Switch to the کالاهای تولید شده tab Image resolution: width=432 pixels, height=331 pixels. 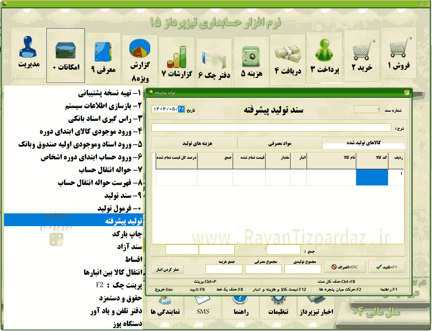click(364, 143)
